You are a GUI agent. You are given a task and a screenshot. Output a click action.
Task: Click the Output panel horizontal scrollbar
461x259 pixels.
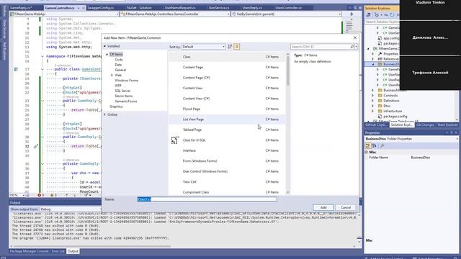(x=91, y=246)
